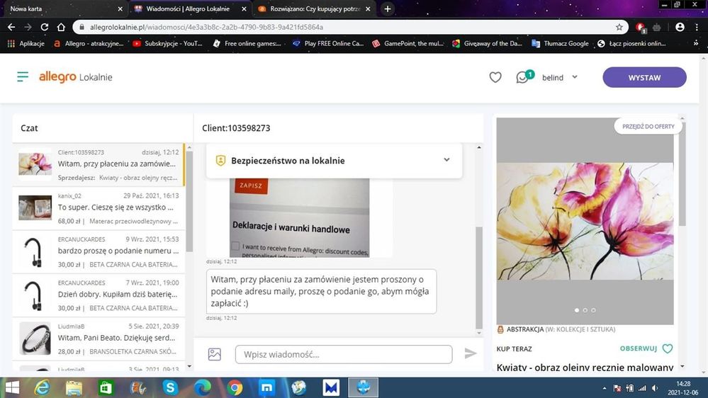Open Free online games bookmark
708x398 pixels.
point(247,43)
